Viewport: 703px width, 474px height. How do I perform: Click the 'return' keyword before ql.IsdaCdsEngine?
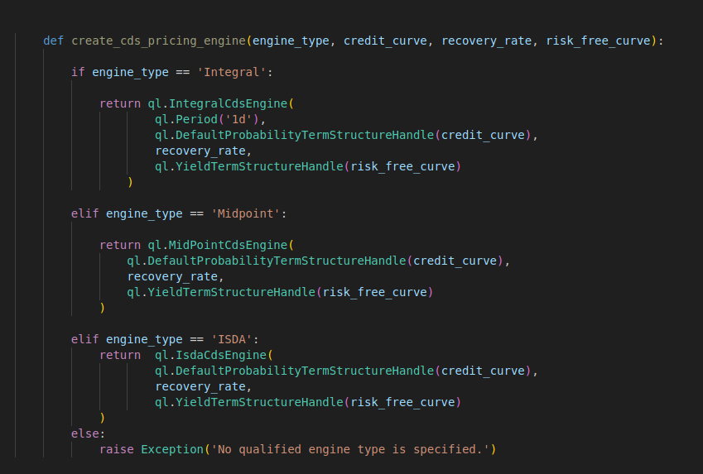pos(120,355)
